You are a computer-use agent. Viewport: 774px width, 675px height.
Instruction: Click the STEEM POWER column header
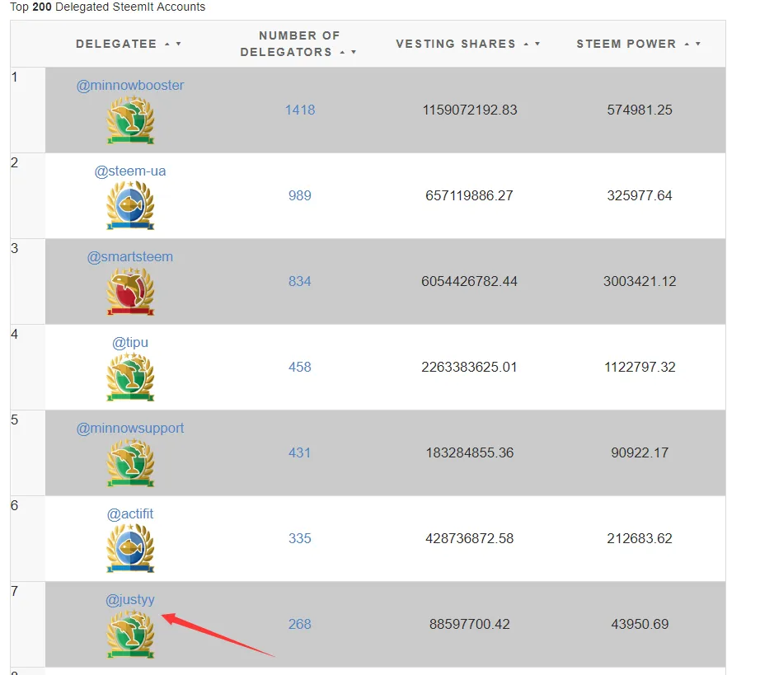tap(626, 44)
